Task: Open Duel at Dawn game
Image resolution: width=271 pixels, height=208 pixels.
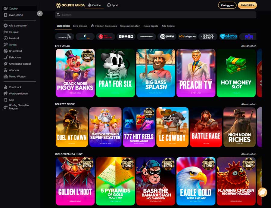Action: point(72,127)
